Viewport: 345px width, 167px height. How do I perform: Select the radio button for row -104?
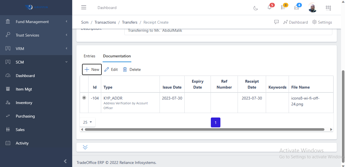point(84,98)
